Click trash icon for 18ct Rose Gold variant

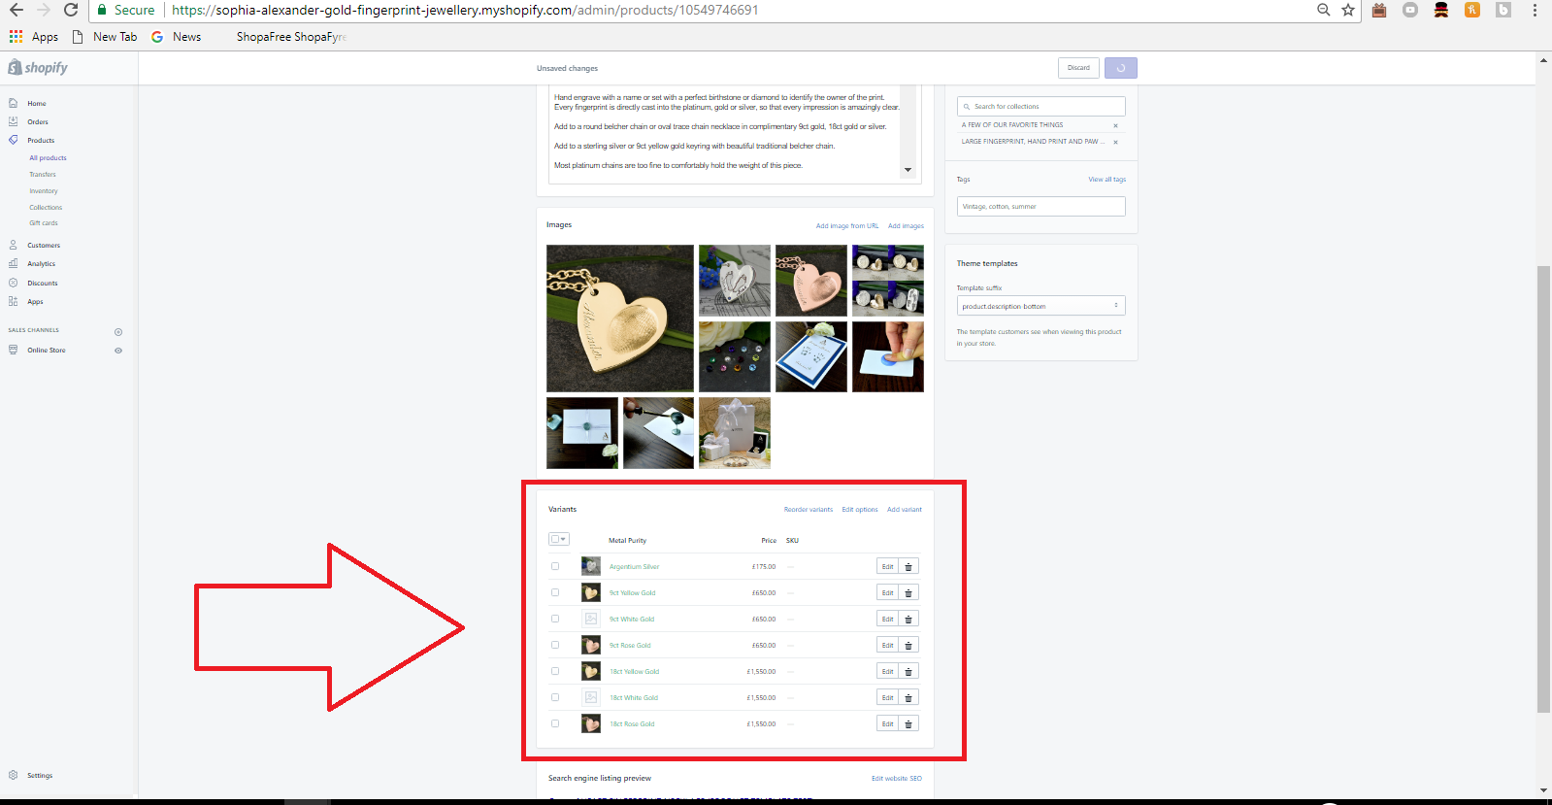click(908, 724)
